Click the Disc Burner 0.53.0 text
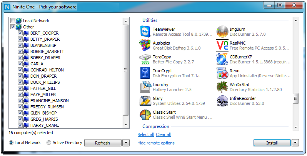This screenshot has width=307, height=156. point(247,103)
